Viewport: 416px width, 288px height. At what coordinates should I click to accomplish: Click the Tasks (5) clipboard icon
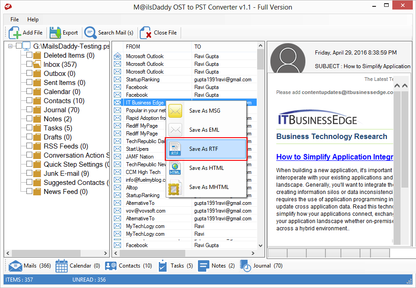pos(162,266)
